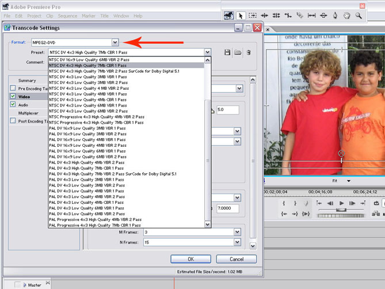This screenshot has height=289, width=385.
Task: Open the Format dropdown showing MPEG2-DVD
Action: coord(115,42)
